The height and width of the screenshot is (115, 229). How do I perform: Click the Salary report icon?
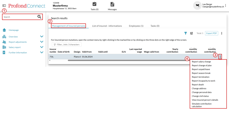4,47
